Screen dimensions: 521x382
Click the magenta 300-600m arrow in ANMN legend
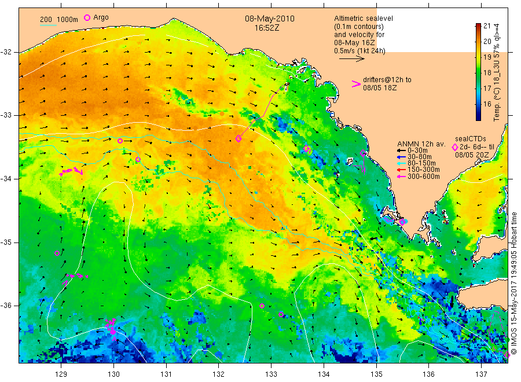(401, 177)
